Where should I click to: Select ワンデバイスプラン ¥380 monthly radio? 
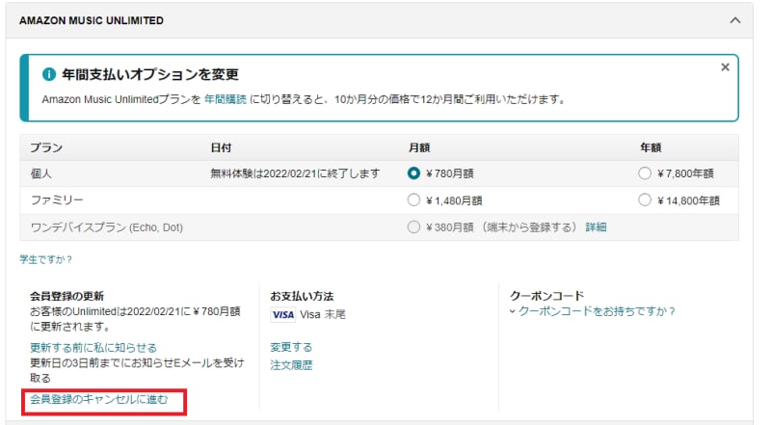414,227
